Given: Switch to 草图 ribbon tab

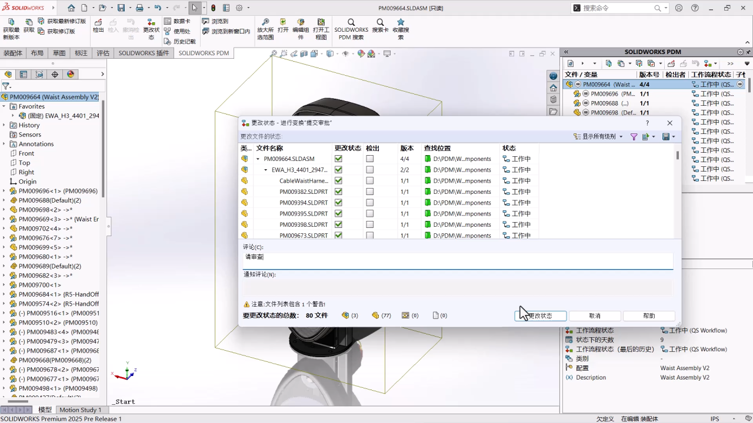Looking at the screenshot, I should click(x=59, y=53).
